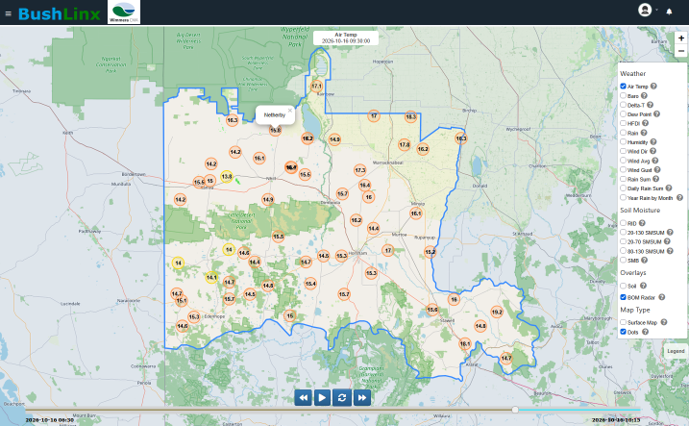The height and width of the screenshot is (426, 689).
Task: Enable the Daily Rain Sum checkbox
Action: (623, 188)
